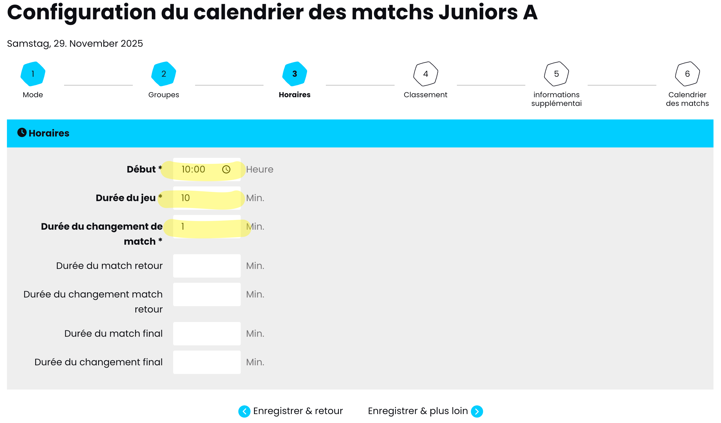The image size is (721, 423).
Task: Click the right arrow next icon
Action: click(x=477, y=411)
